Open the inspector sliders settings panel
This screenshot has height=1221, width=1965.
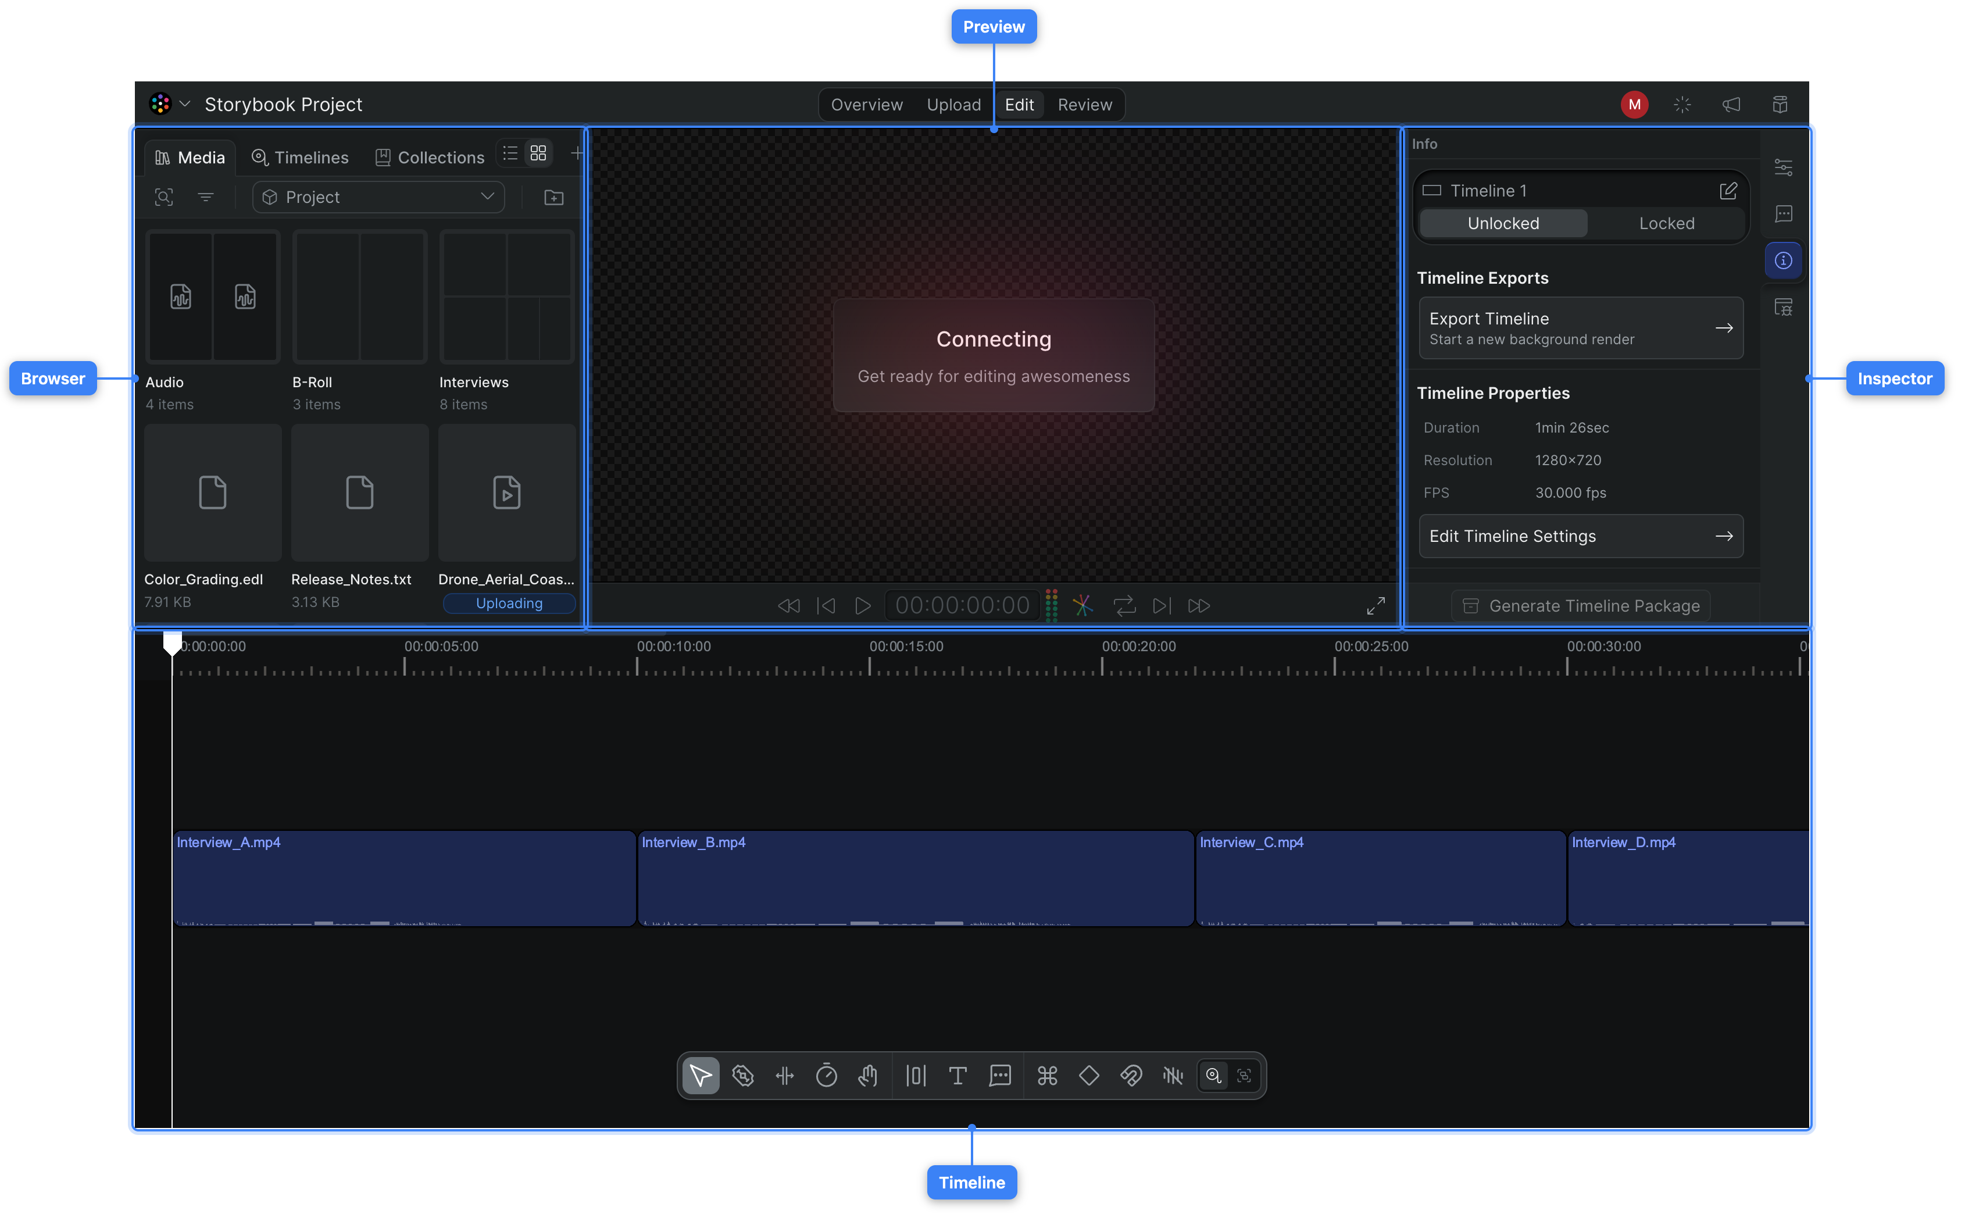tap(1784, 167)
